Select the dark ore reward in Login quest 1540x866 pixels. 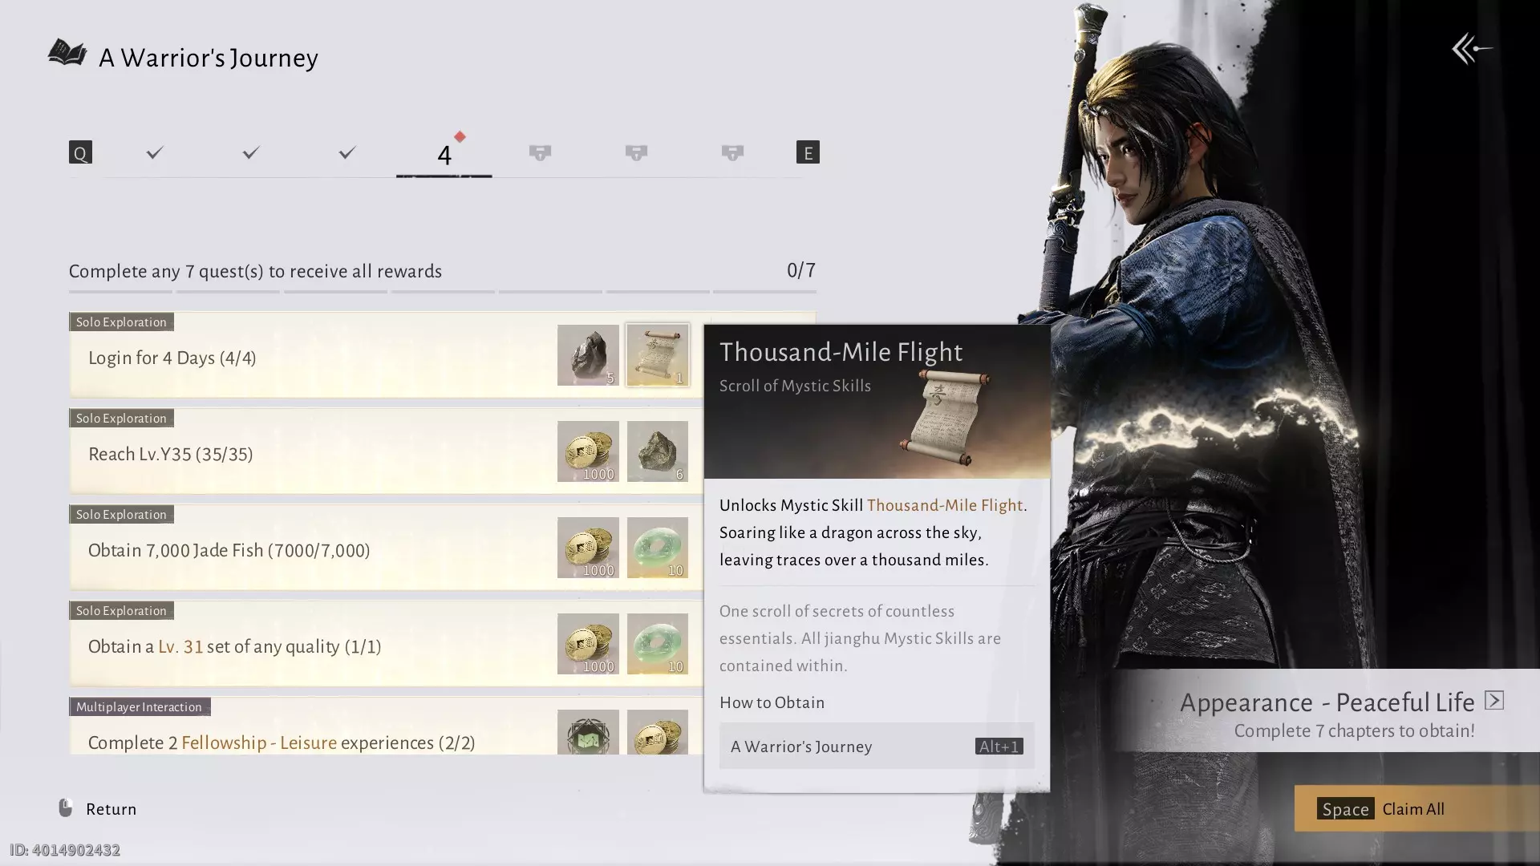click(x=588, y=355)
